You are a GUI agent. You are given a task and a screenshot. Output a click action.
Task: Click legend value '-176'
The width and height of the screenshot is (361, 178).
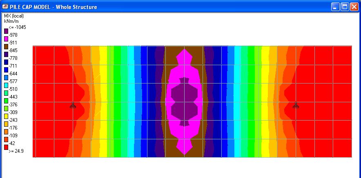[x=13, y=128]
